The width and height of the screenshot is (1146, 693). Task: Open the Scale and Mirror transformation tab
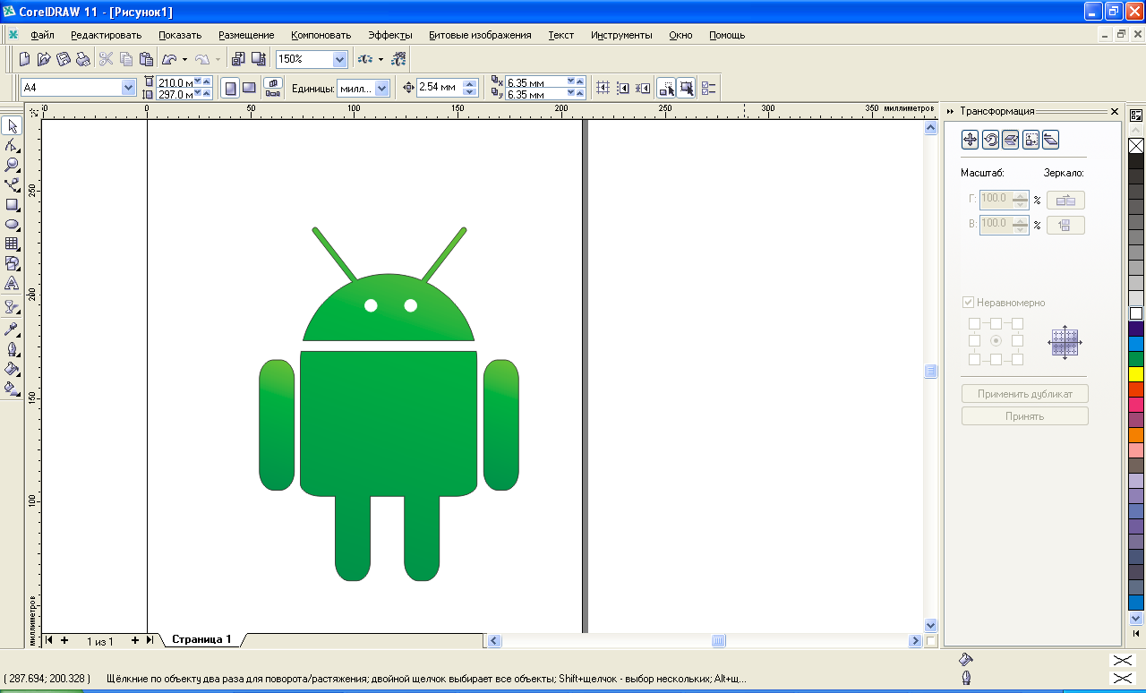pos(1010,139)
